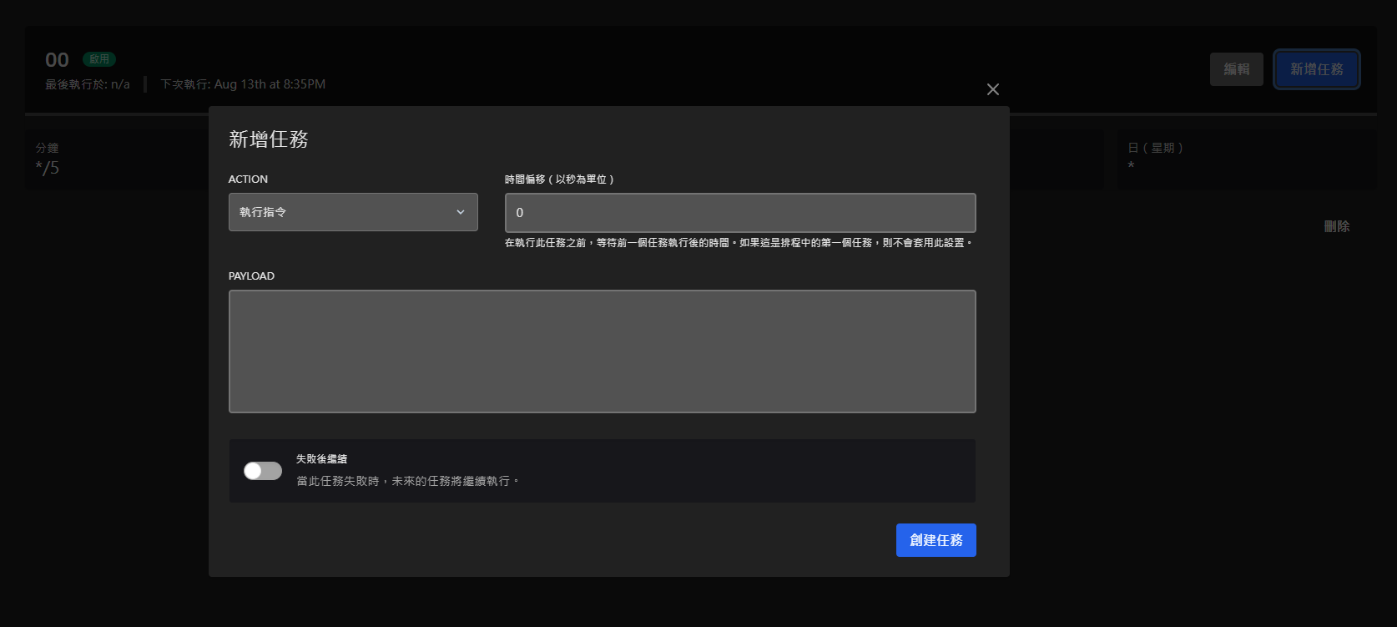Click the 新增任務 button in the header
This screenshot has width=1397, height=627.
tap(1316, 69)
